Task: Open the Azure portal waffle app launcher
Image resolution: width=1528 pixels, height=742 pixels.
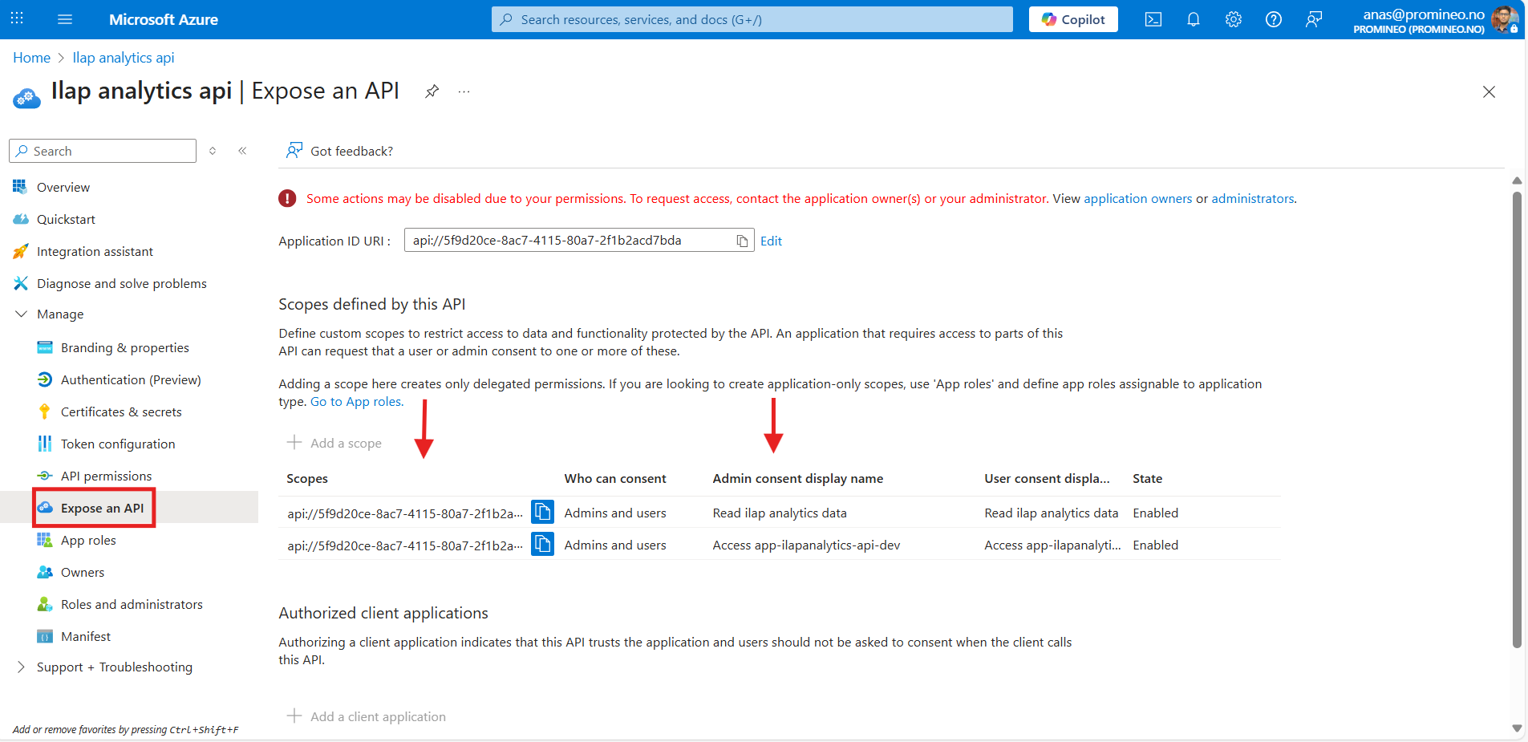Action: (x=17, y=18)
